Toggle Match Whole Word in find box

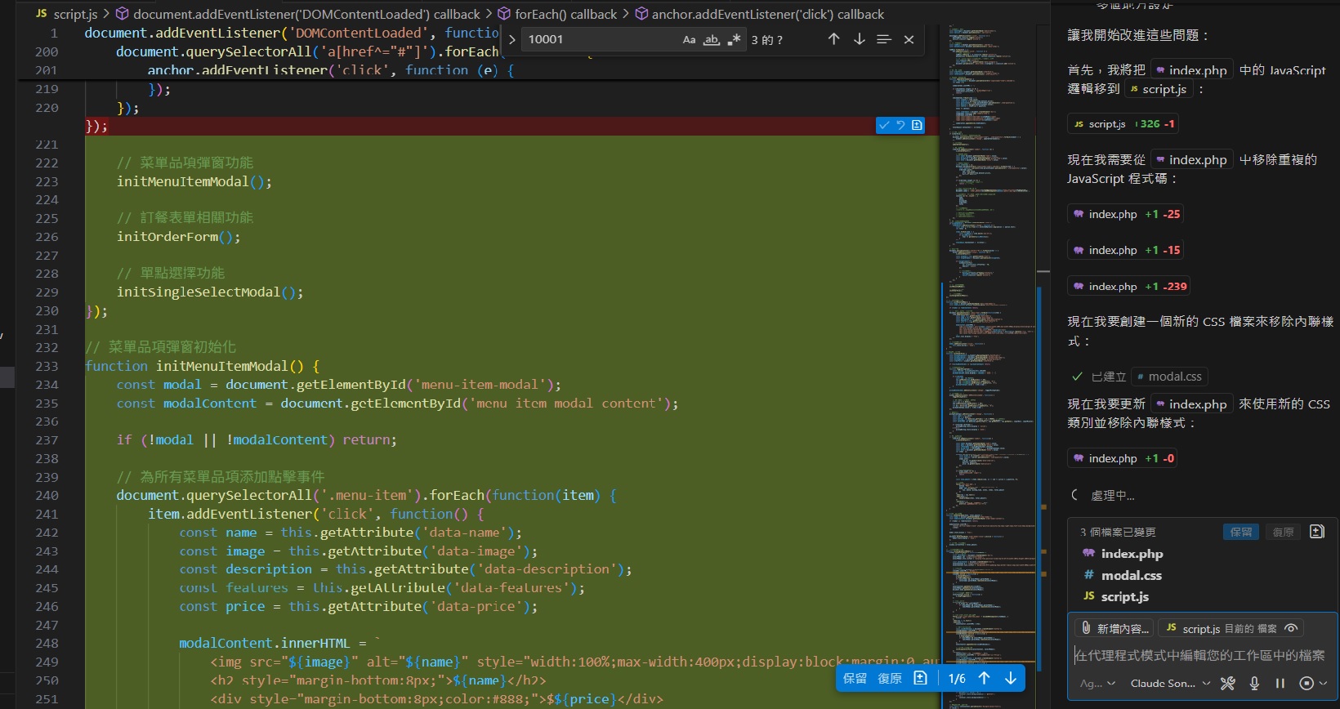[x=712, y=39]
